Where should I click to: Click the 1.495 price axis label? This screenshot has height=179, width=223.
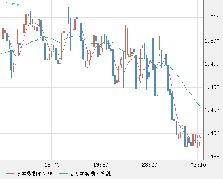click(212, 157)
